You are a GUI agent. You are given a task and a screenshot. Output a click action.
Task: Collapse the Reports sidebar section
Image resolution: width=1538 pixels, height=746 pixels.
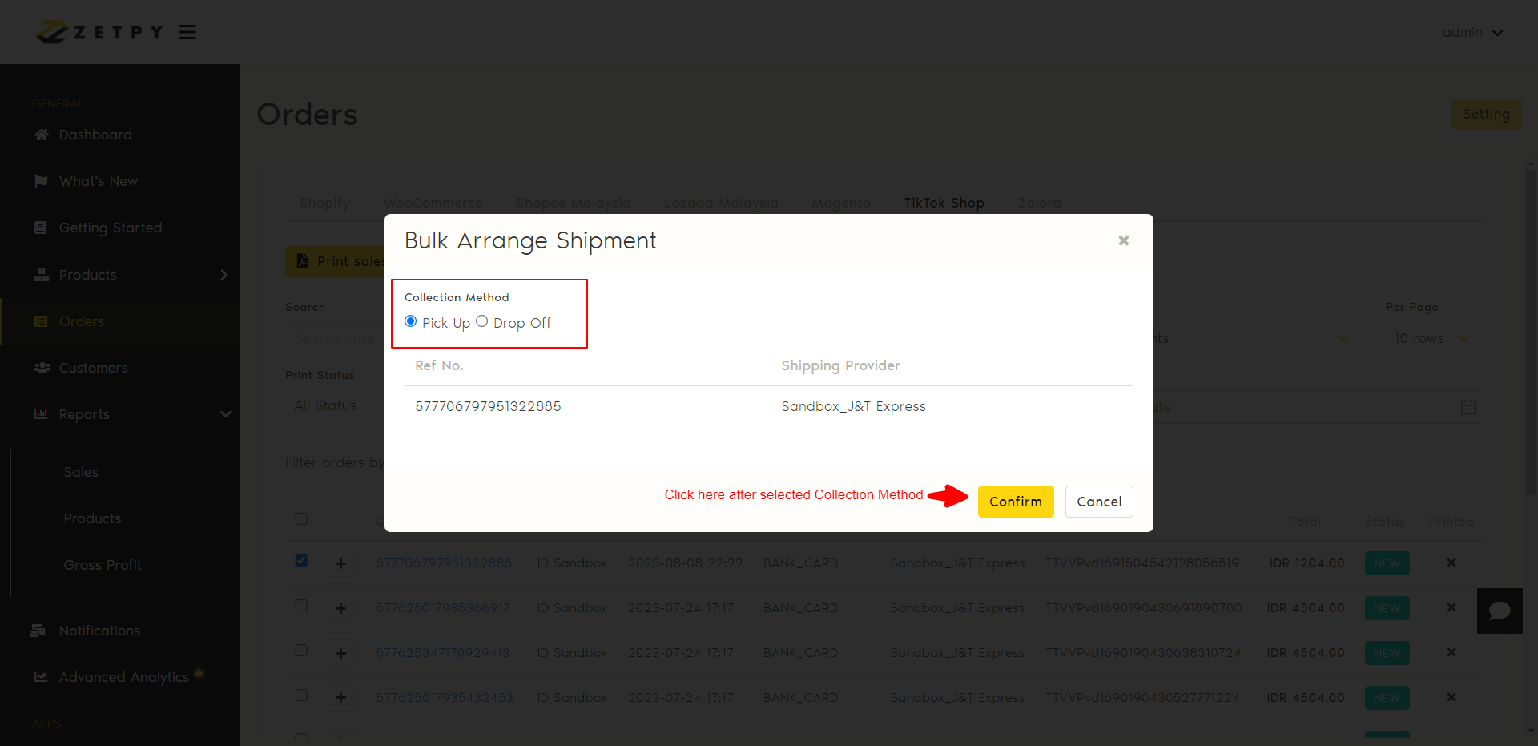[225, 414]
